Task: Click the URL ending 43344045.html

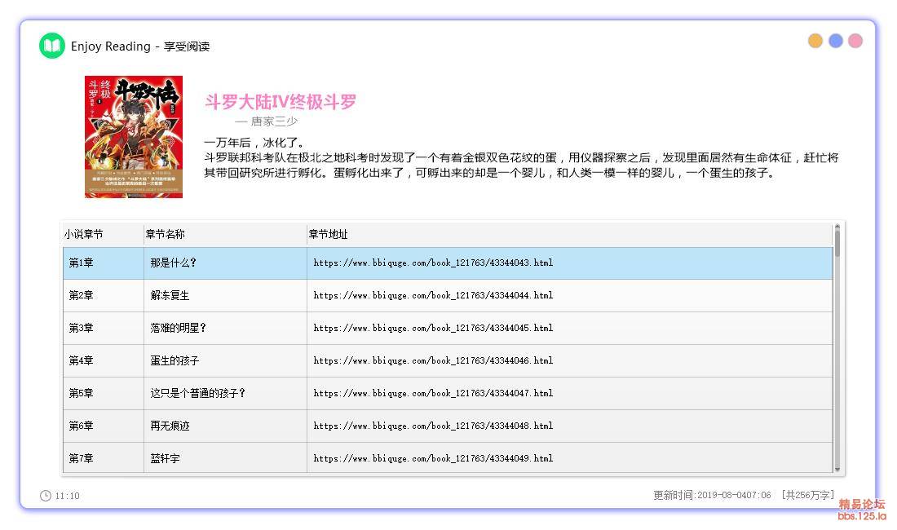Action: click(433, 328)
